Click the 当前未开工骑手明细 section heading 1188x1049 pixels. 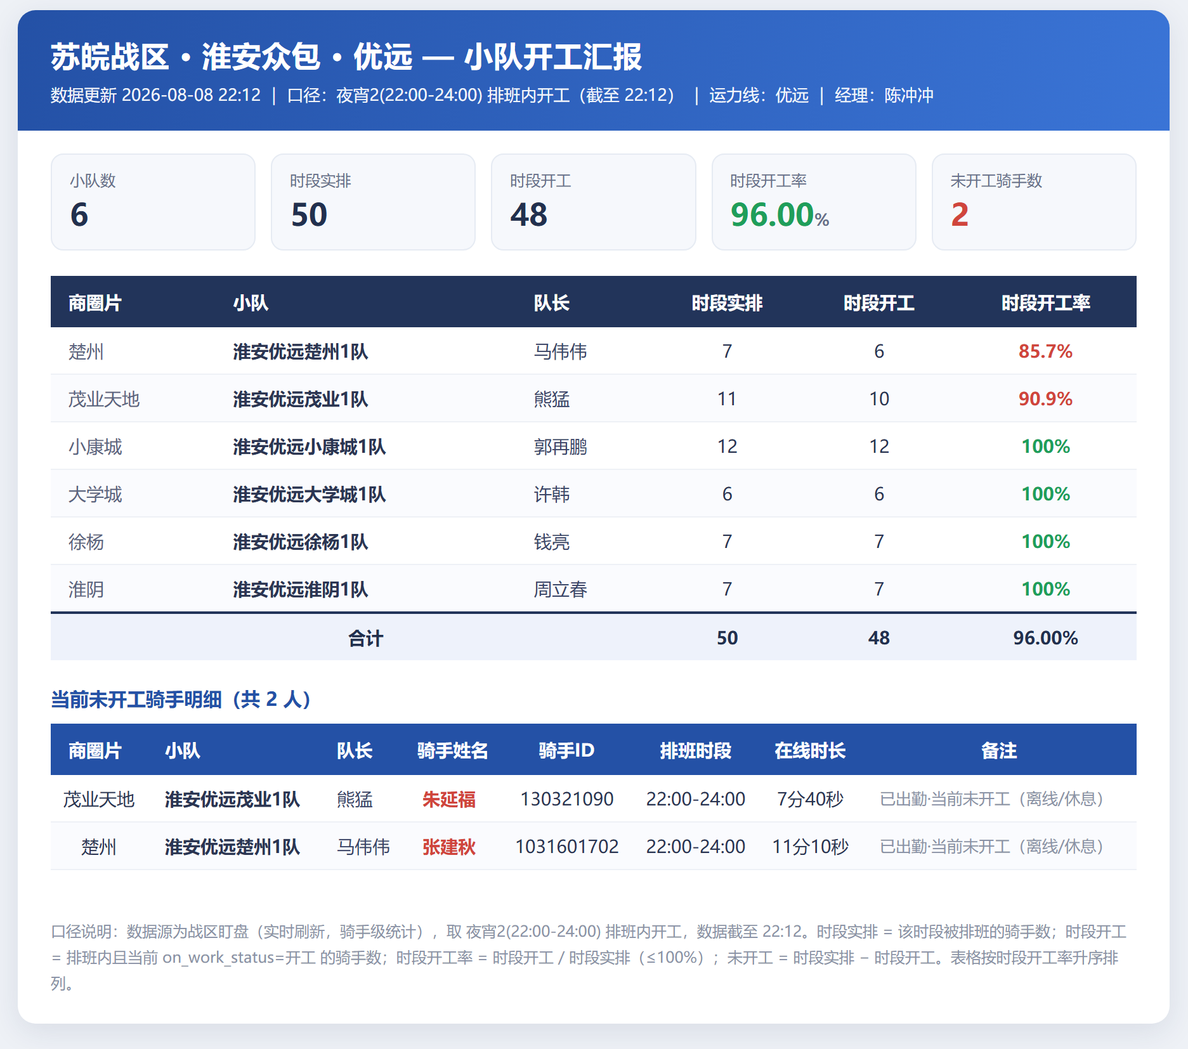180,700
